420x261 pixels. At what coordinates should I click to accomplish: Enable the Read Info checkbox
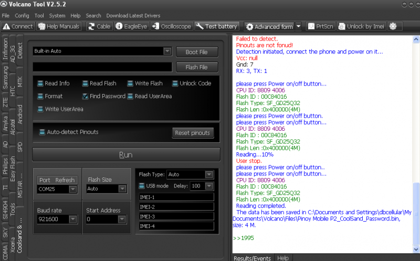[40, 83]
